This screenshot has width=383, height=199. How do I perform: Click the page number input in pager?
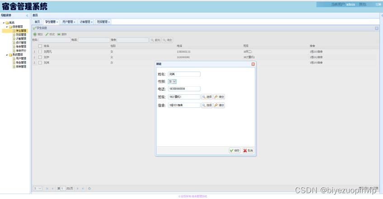click(63, 189)
